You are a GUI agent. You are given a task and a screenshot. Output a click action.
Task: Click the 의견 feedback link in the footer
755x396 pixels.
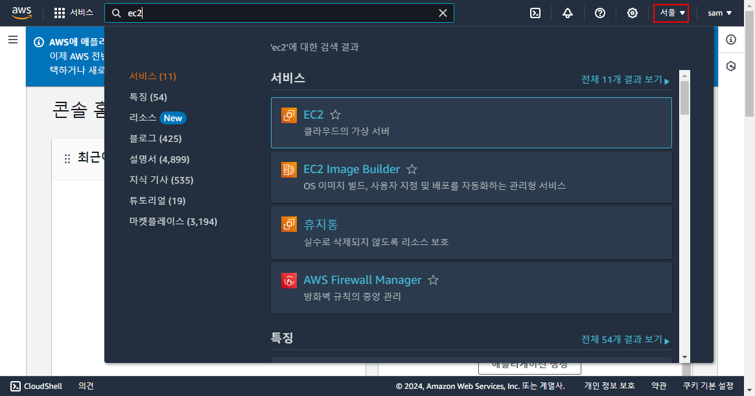tap(86, 386)
